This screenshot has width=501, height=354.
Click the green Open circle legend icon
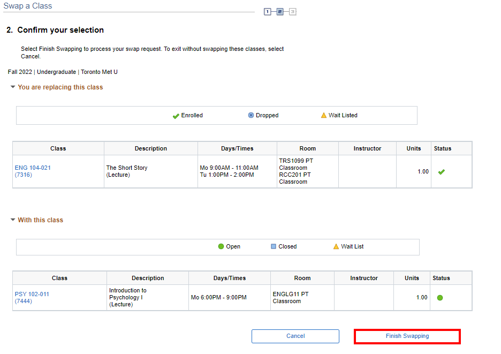221,247
